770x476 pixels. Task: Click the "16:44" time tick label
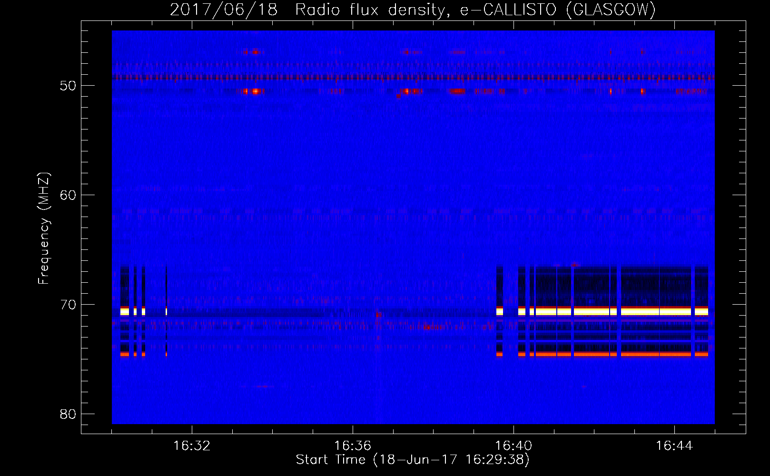pyautogui.click(x=674, y=446)
